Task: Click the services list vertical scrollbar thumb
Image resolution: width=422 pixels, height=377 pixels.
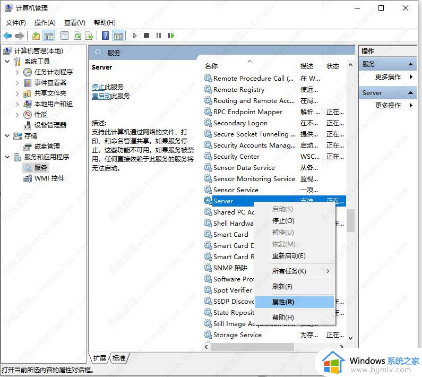Action: click(350, 220)
